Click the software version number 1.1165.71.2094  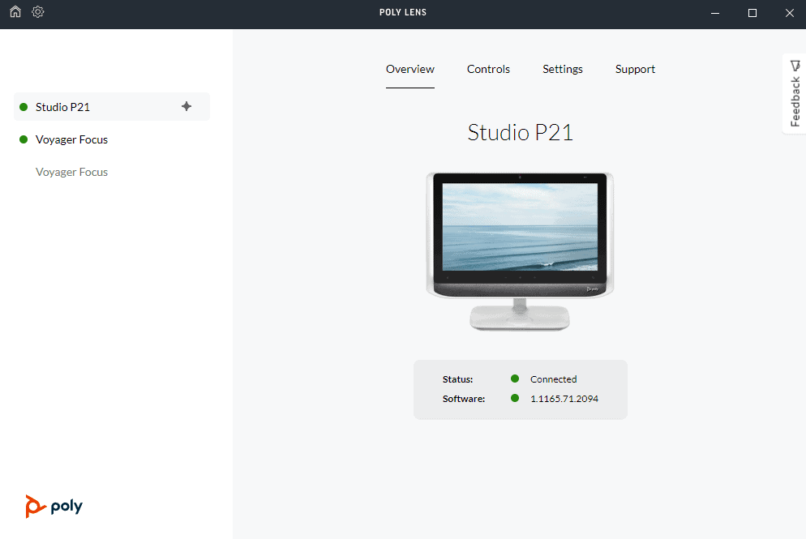[564, 398]
